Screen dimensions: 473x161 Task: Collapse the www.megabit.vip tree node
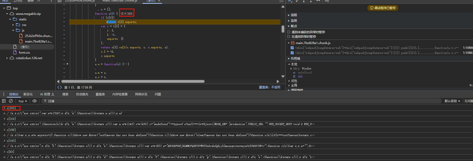pyautogui.click(x=7, y=14)
